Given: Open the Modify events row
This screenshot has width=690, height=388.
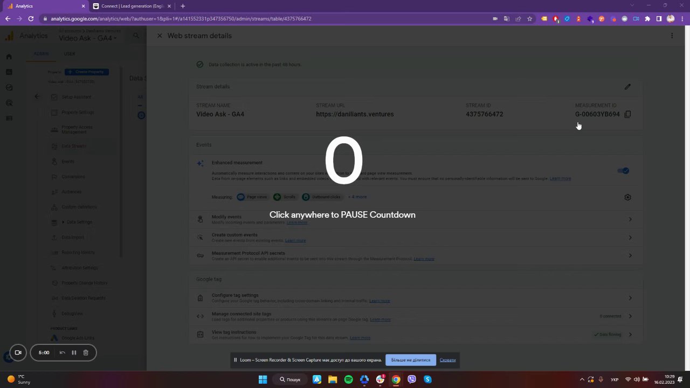Looking at the screenshot, I should [415, 219].
